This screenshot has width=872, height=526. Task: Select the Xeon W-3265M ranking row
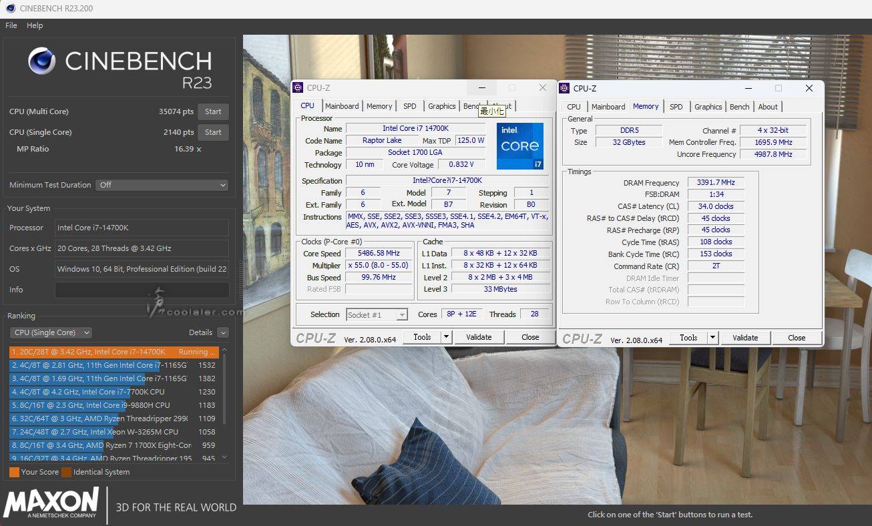[x=114, y=432]
